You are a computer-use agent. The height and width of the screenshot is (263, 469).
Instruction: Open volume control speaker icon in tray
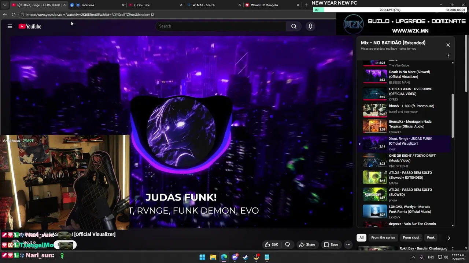(446, 257)
